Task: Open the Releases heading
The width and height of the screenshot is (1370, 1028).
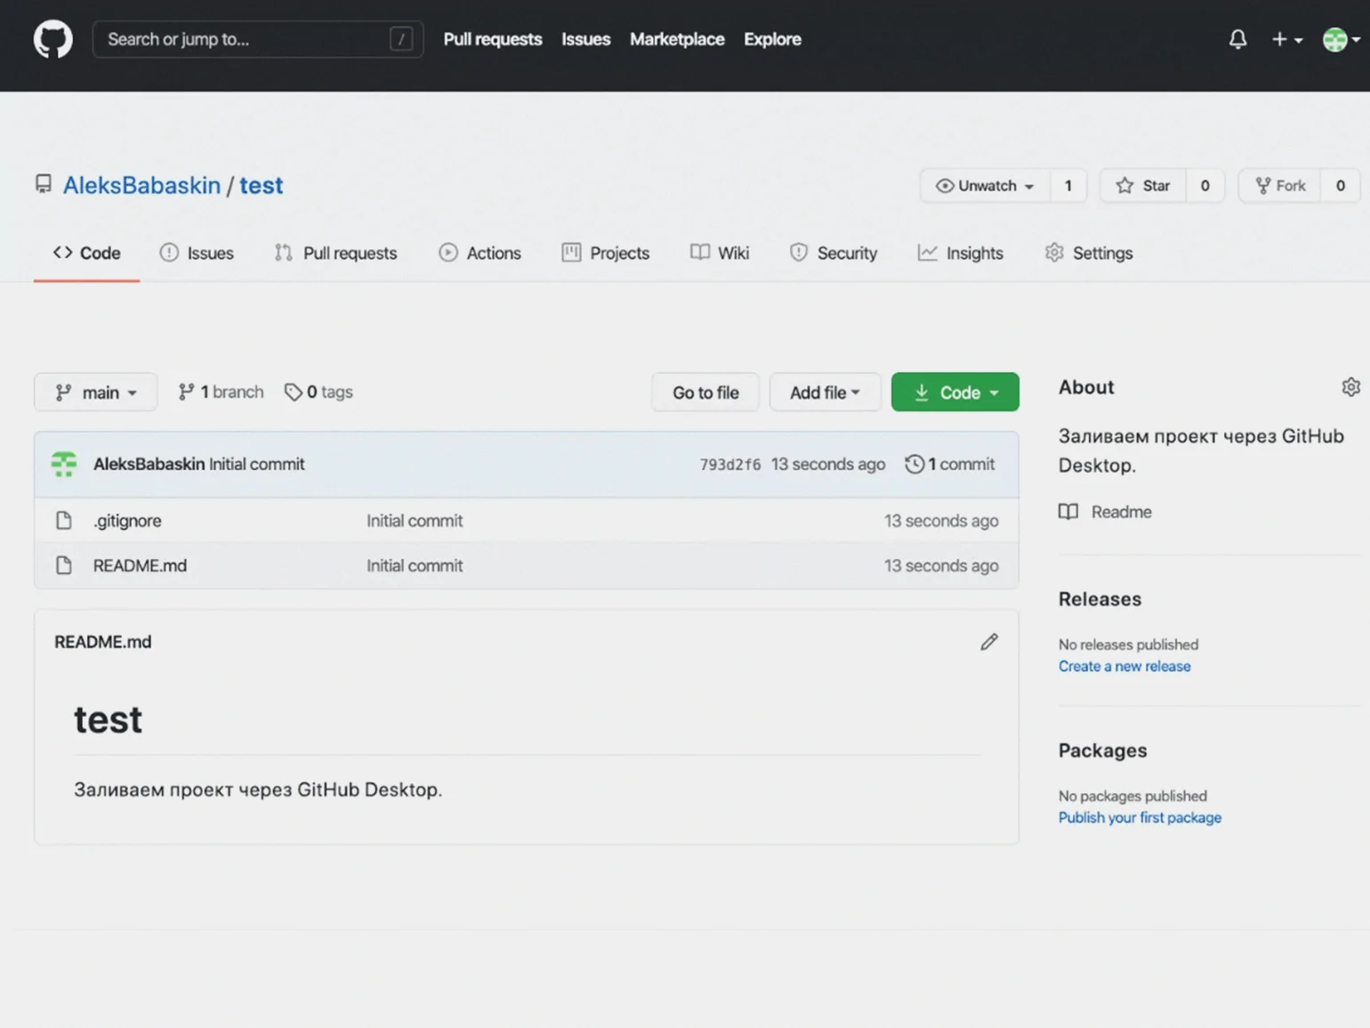Action: [1100, 599]
